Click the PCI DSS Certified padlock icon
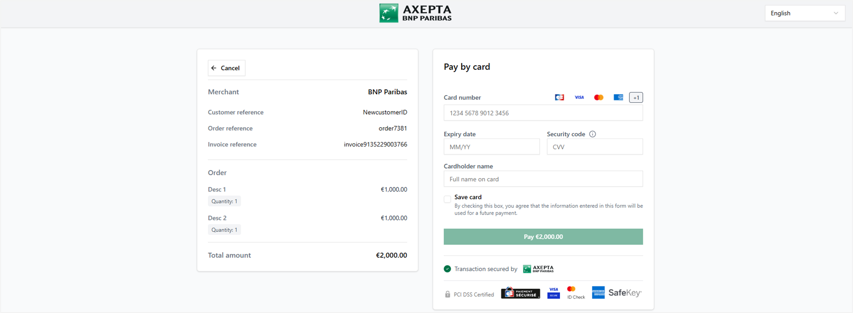This screenshot has width=853, height=313. point(447,295)
